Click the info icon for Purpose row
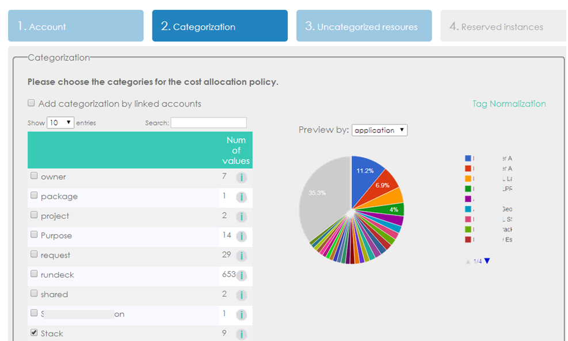568x341 pixels. [242, 236]
